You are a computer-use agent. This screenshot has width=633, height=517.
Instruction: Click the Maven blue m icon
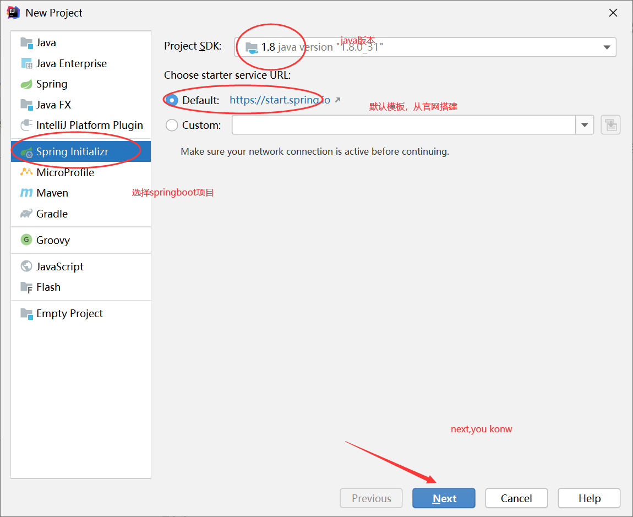click(26, 193)
